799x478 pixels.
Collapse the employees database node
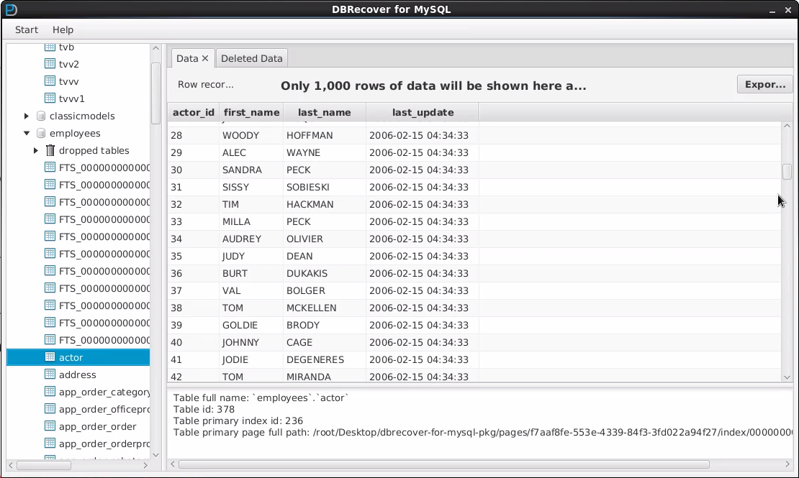coord(27,133)
